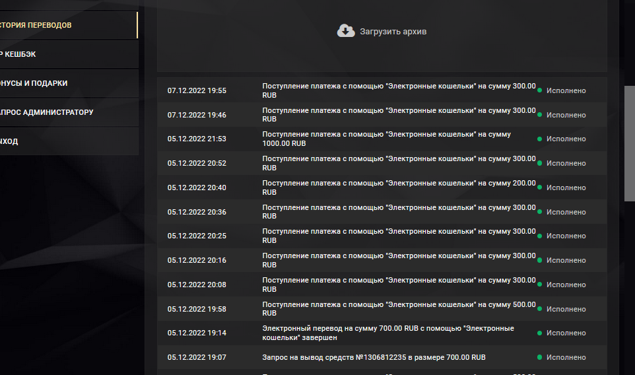635x375 pixels.
Task: Click "Исполнено" status in 07.12.2022 19:55 row
Action: (x=566, y=90)
